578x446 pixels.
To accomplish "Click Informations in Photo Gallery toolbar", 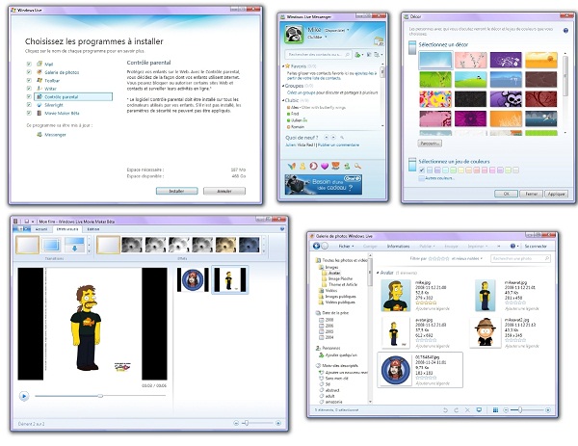I will 398,246.
